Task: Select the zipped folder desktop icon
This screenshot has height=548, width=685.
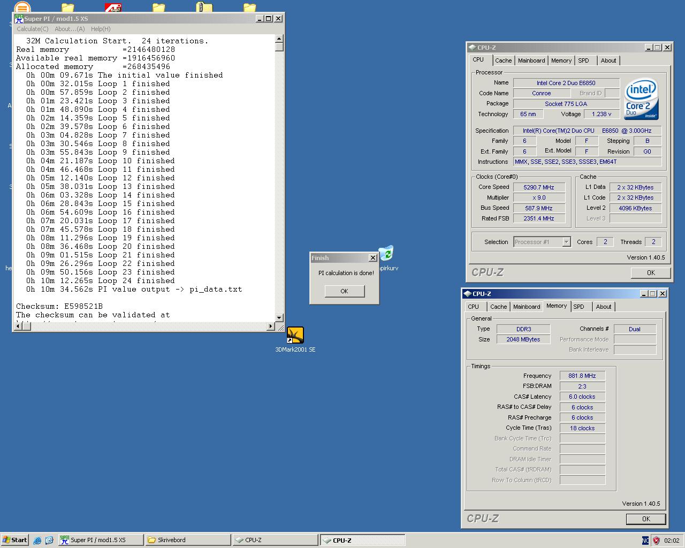Action: [x=204, y=7]
